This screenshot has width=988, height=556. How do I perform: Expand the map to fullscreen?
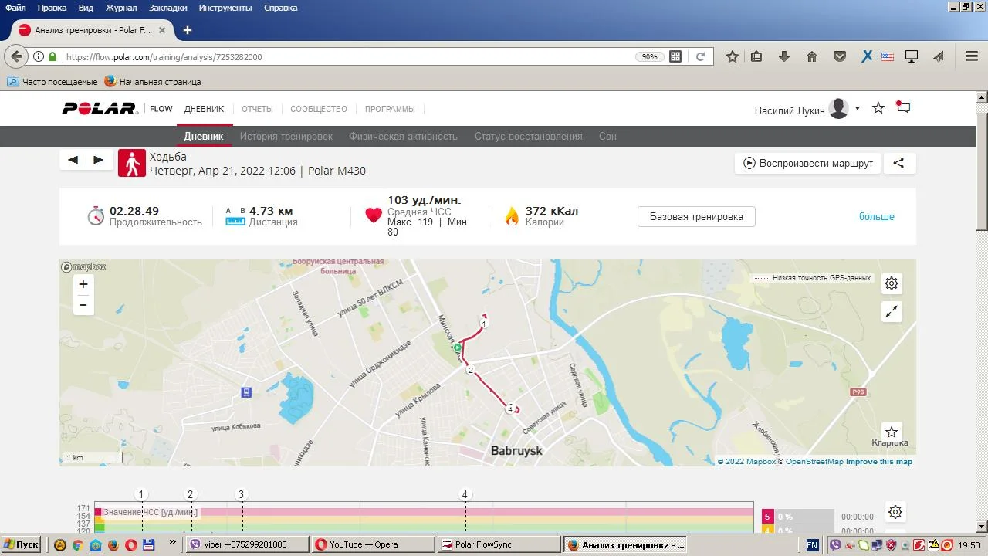click(x=892, y=311)
